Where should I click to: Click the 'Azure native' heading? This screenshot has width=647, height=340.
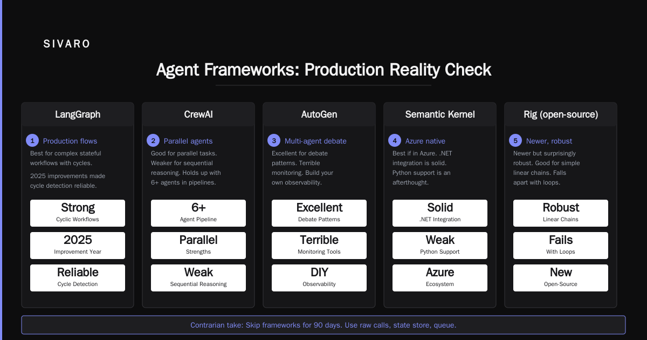click(x=425, y=141)
